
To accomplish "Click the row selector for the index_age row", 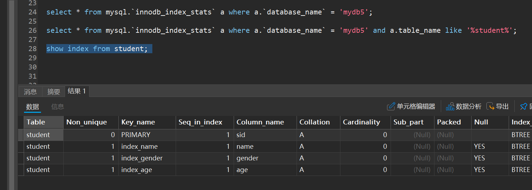I will 21,170.
